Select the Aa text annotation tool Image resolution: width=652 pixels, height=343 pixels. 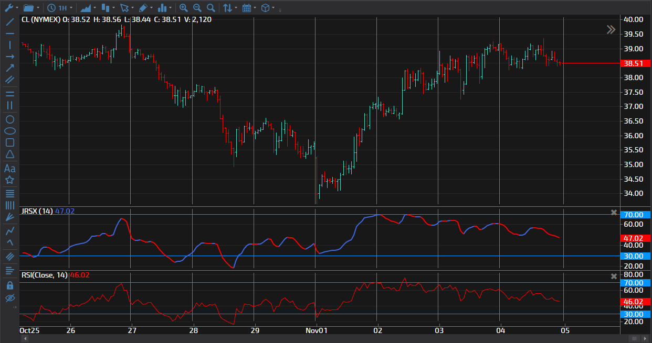(x=9, y=168)
